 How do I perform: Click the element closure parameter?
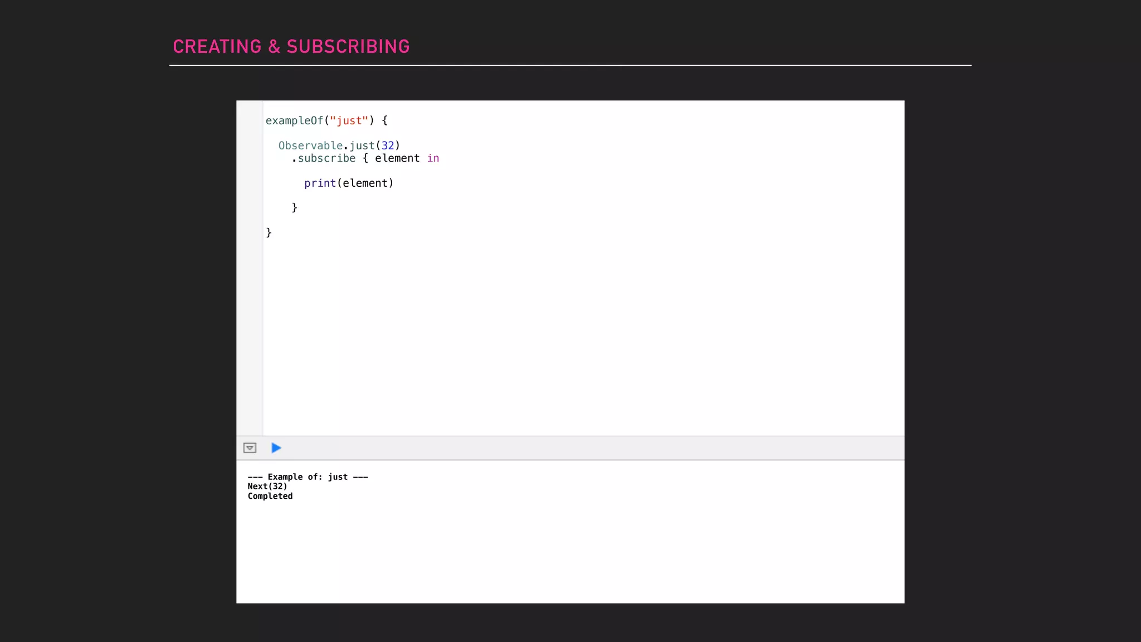[x=397, y=158]
